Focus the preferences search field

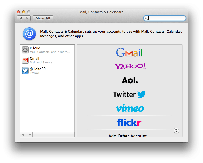(165, 18)
